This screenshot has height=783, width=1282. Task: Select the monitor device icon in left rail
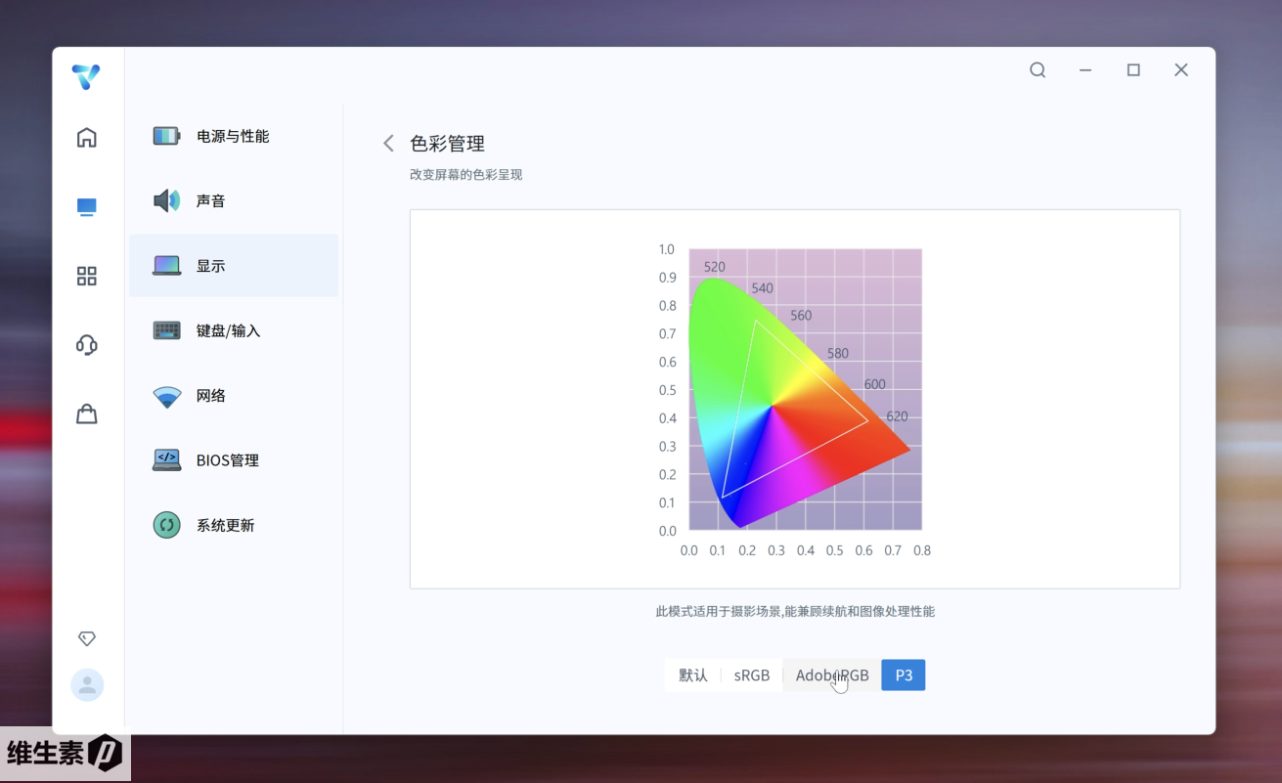[x=87, y=207]
